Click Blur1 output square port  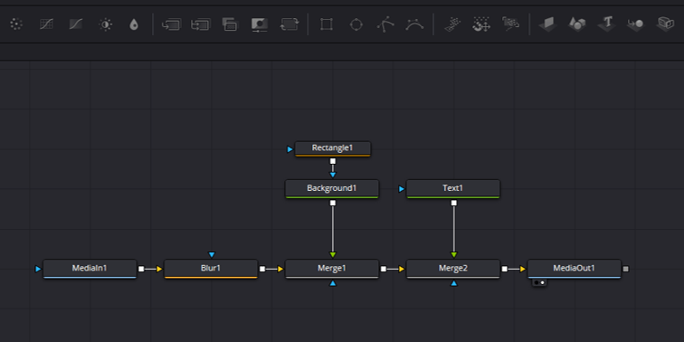click(262, 269)
